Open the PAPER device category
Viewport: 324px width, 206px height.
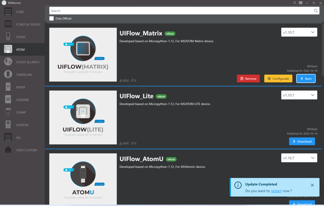[x=22, y=87]
